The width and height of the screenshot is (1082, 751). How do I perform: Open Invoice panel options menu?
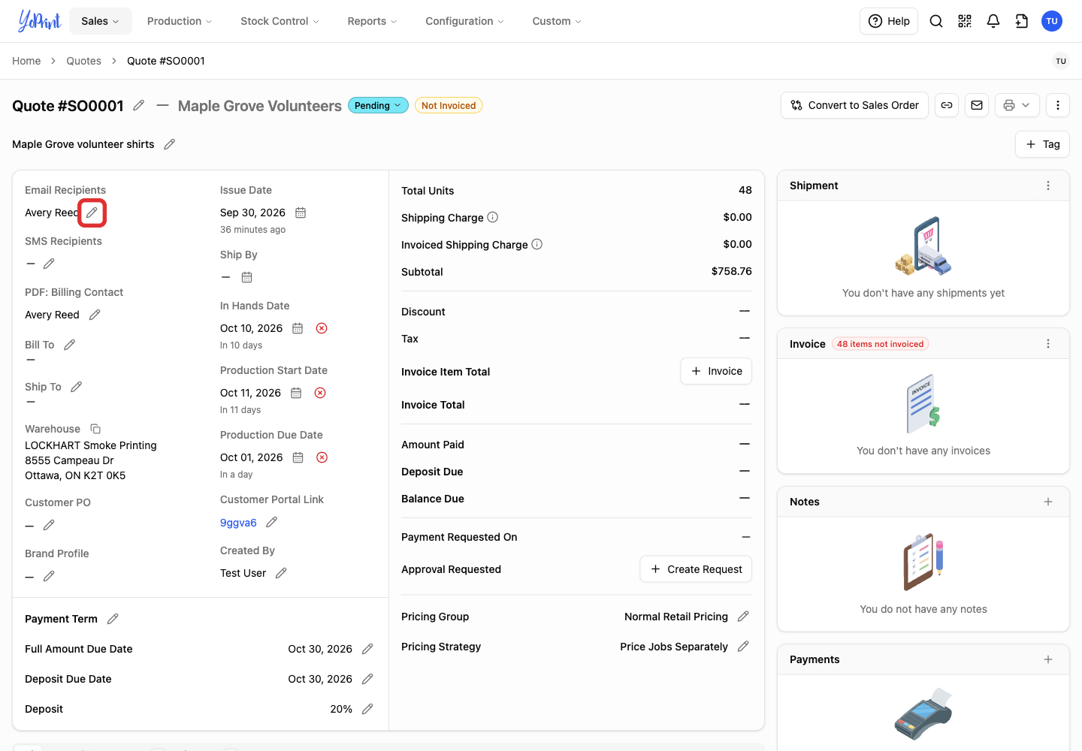coord(1048,344)
